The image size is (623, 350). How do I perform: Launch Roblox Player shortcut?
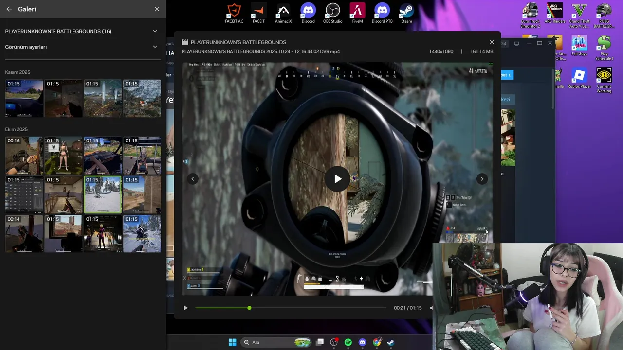tap(579, 78)
